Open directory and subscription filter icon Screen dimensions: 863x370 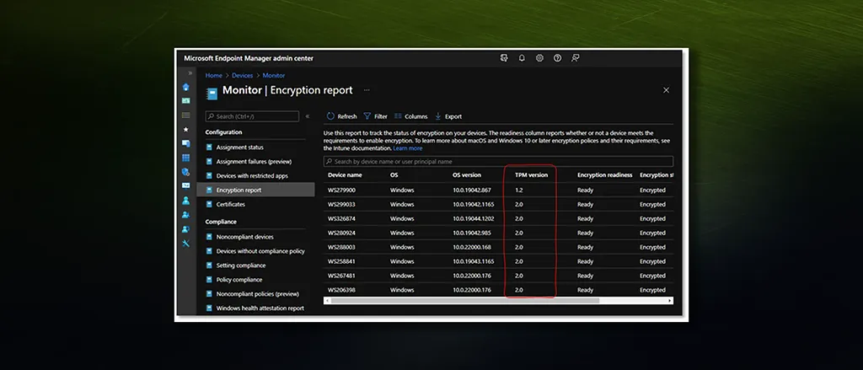504,58
